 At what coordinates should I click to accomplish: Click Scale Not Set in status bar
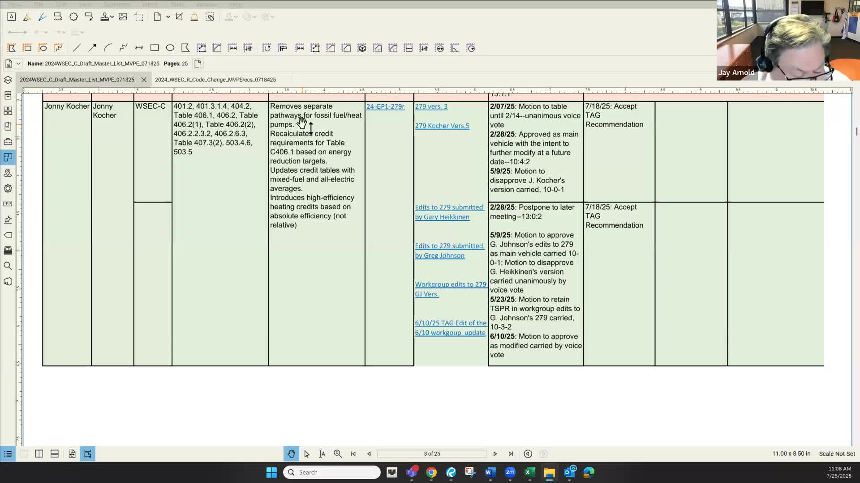837,454
